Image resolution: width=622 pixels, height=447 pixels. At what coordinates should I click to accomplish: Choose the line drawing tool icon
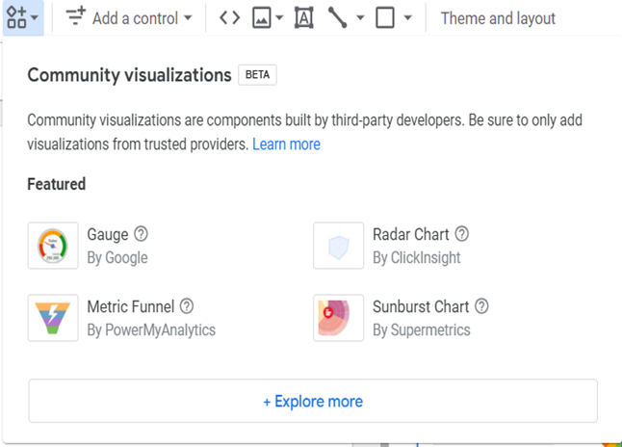[338, 18]
